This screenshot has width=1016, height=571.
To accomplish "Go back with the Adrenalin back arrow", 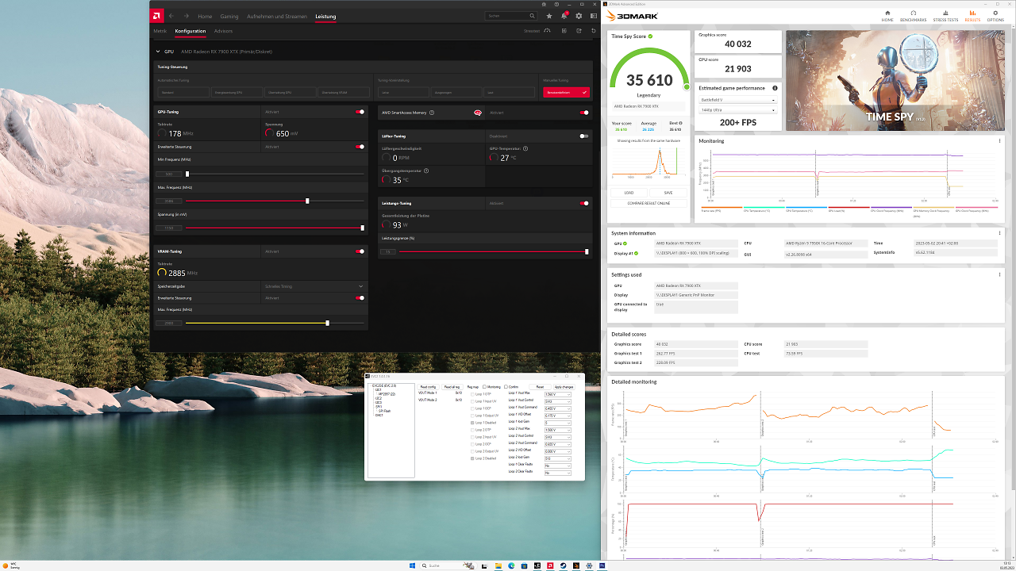I will pyautogui.click(x=171, y=16).
